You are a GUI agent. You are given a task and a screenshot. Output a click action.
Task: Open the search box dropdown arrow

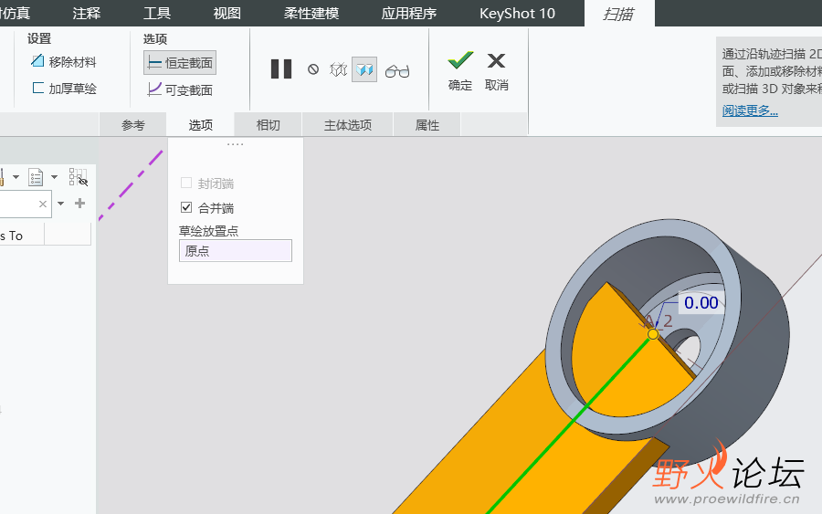pyautogui.click(x=61, y=204)
